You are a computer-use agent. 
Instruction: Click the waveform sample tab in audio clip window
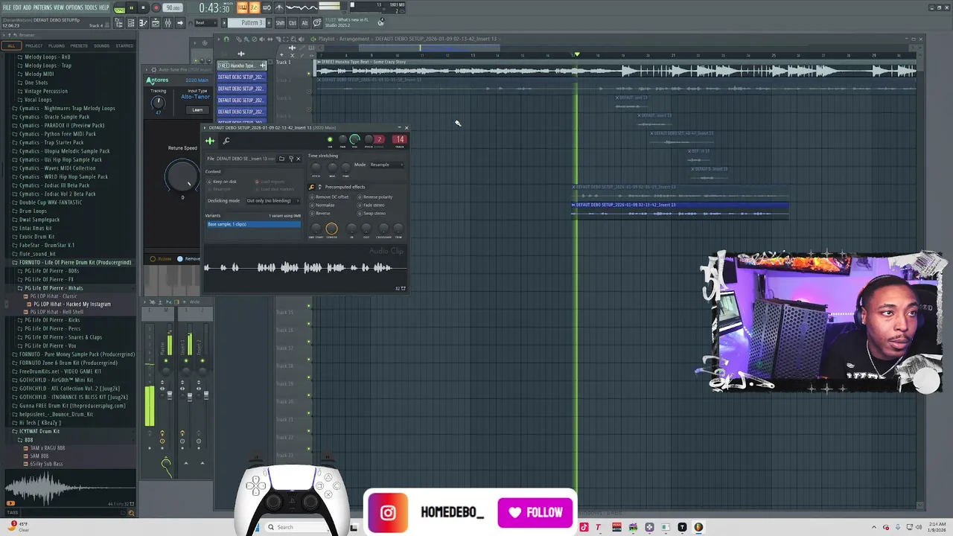coord(210,141)
